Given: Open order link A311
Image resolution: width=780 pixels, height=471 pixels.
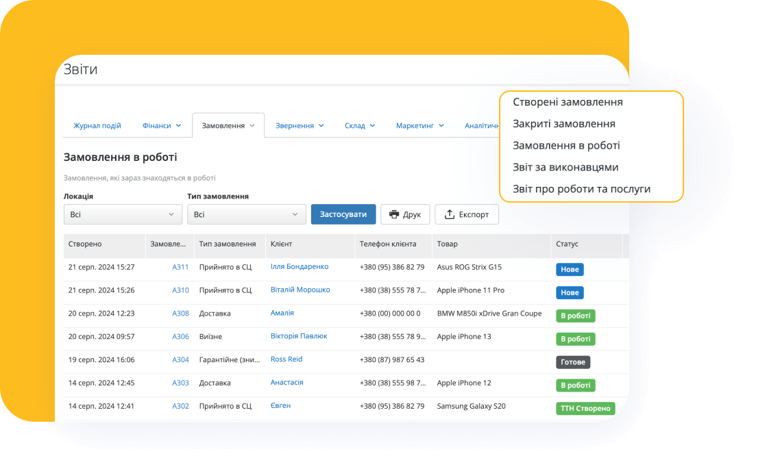Looking at the screenshot, I should [x=180, y=267].
